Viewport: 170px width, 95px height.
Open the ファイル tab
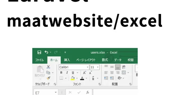[x=40, y=60]
